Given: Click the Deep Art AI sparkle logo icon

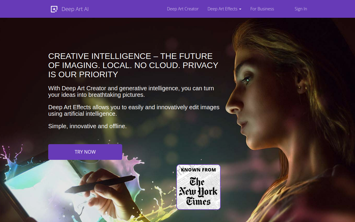Looking at the screenshot, I should (54, 9).
